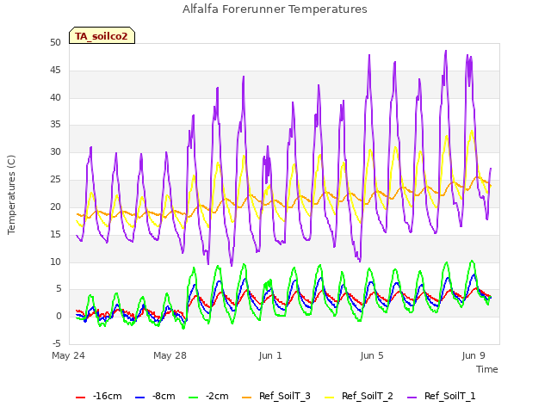Click the -5 y-axis tick label
551x413 pixels.
coord(57,343)
